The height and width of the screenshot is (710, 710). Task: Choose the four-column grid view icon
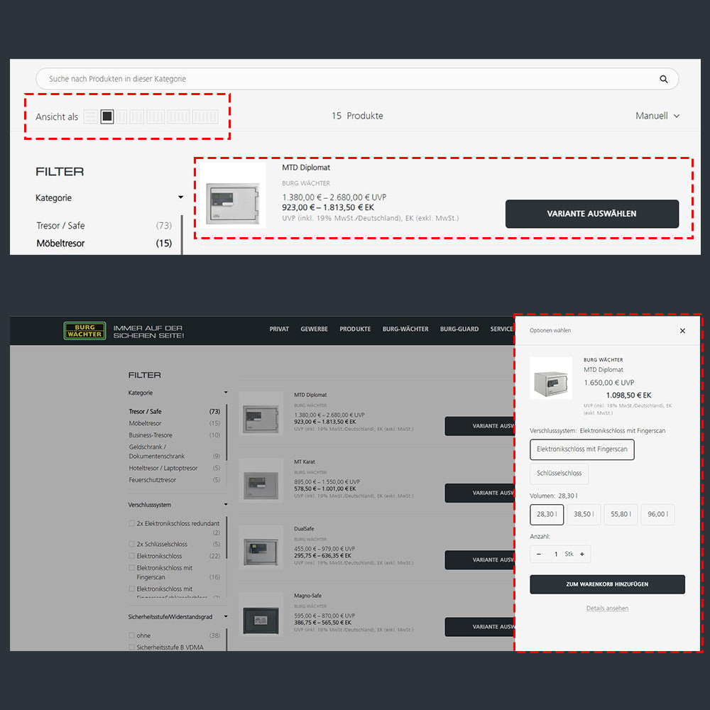(155, 117)
